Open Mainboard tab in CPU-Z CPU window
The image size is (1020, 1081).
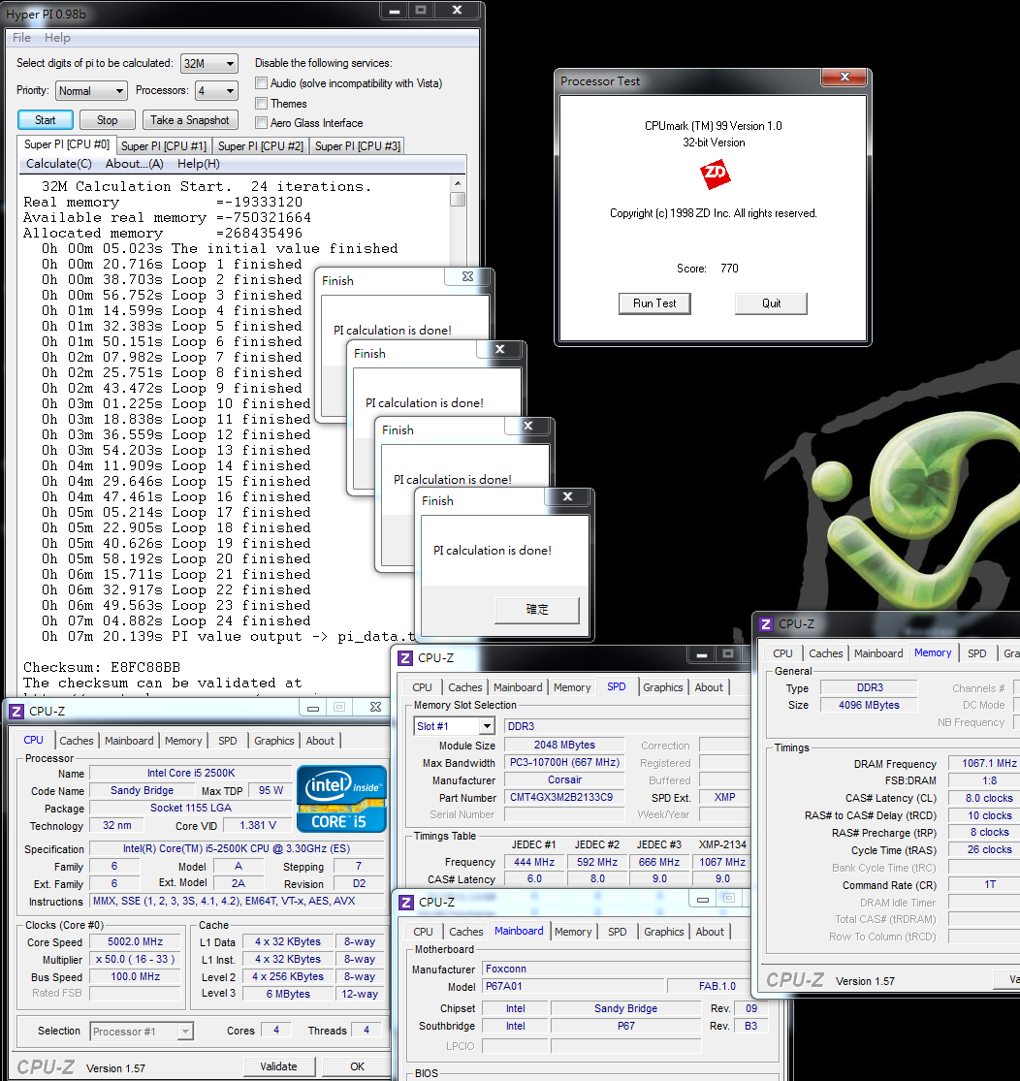point(129,741)
